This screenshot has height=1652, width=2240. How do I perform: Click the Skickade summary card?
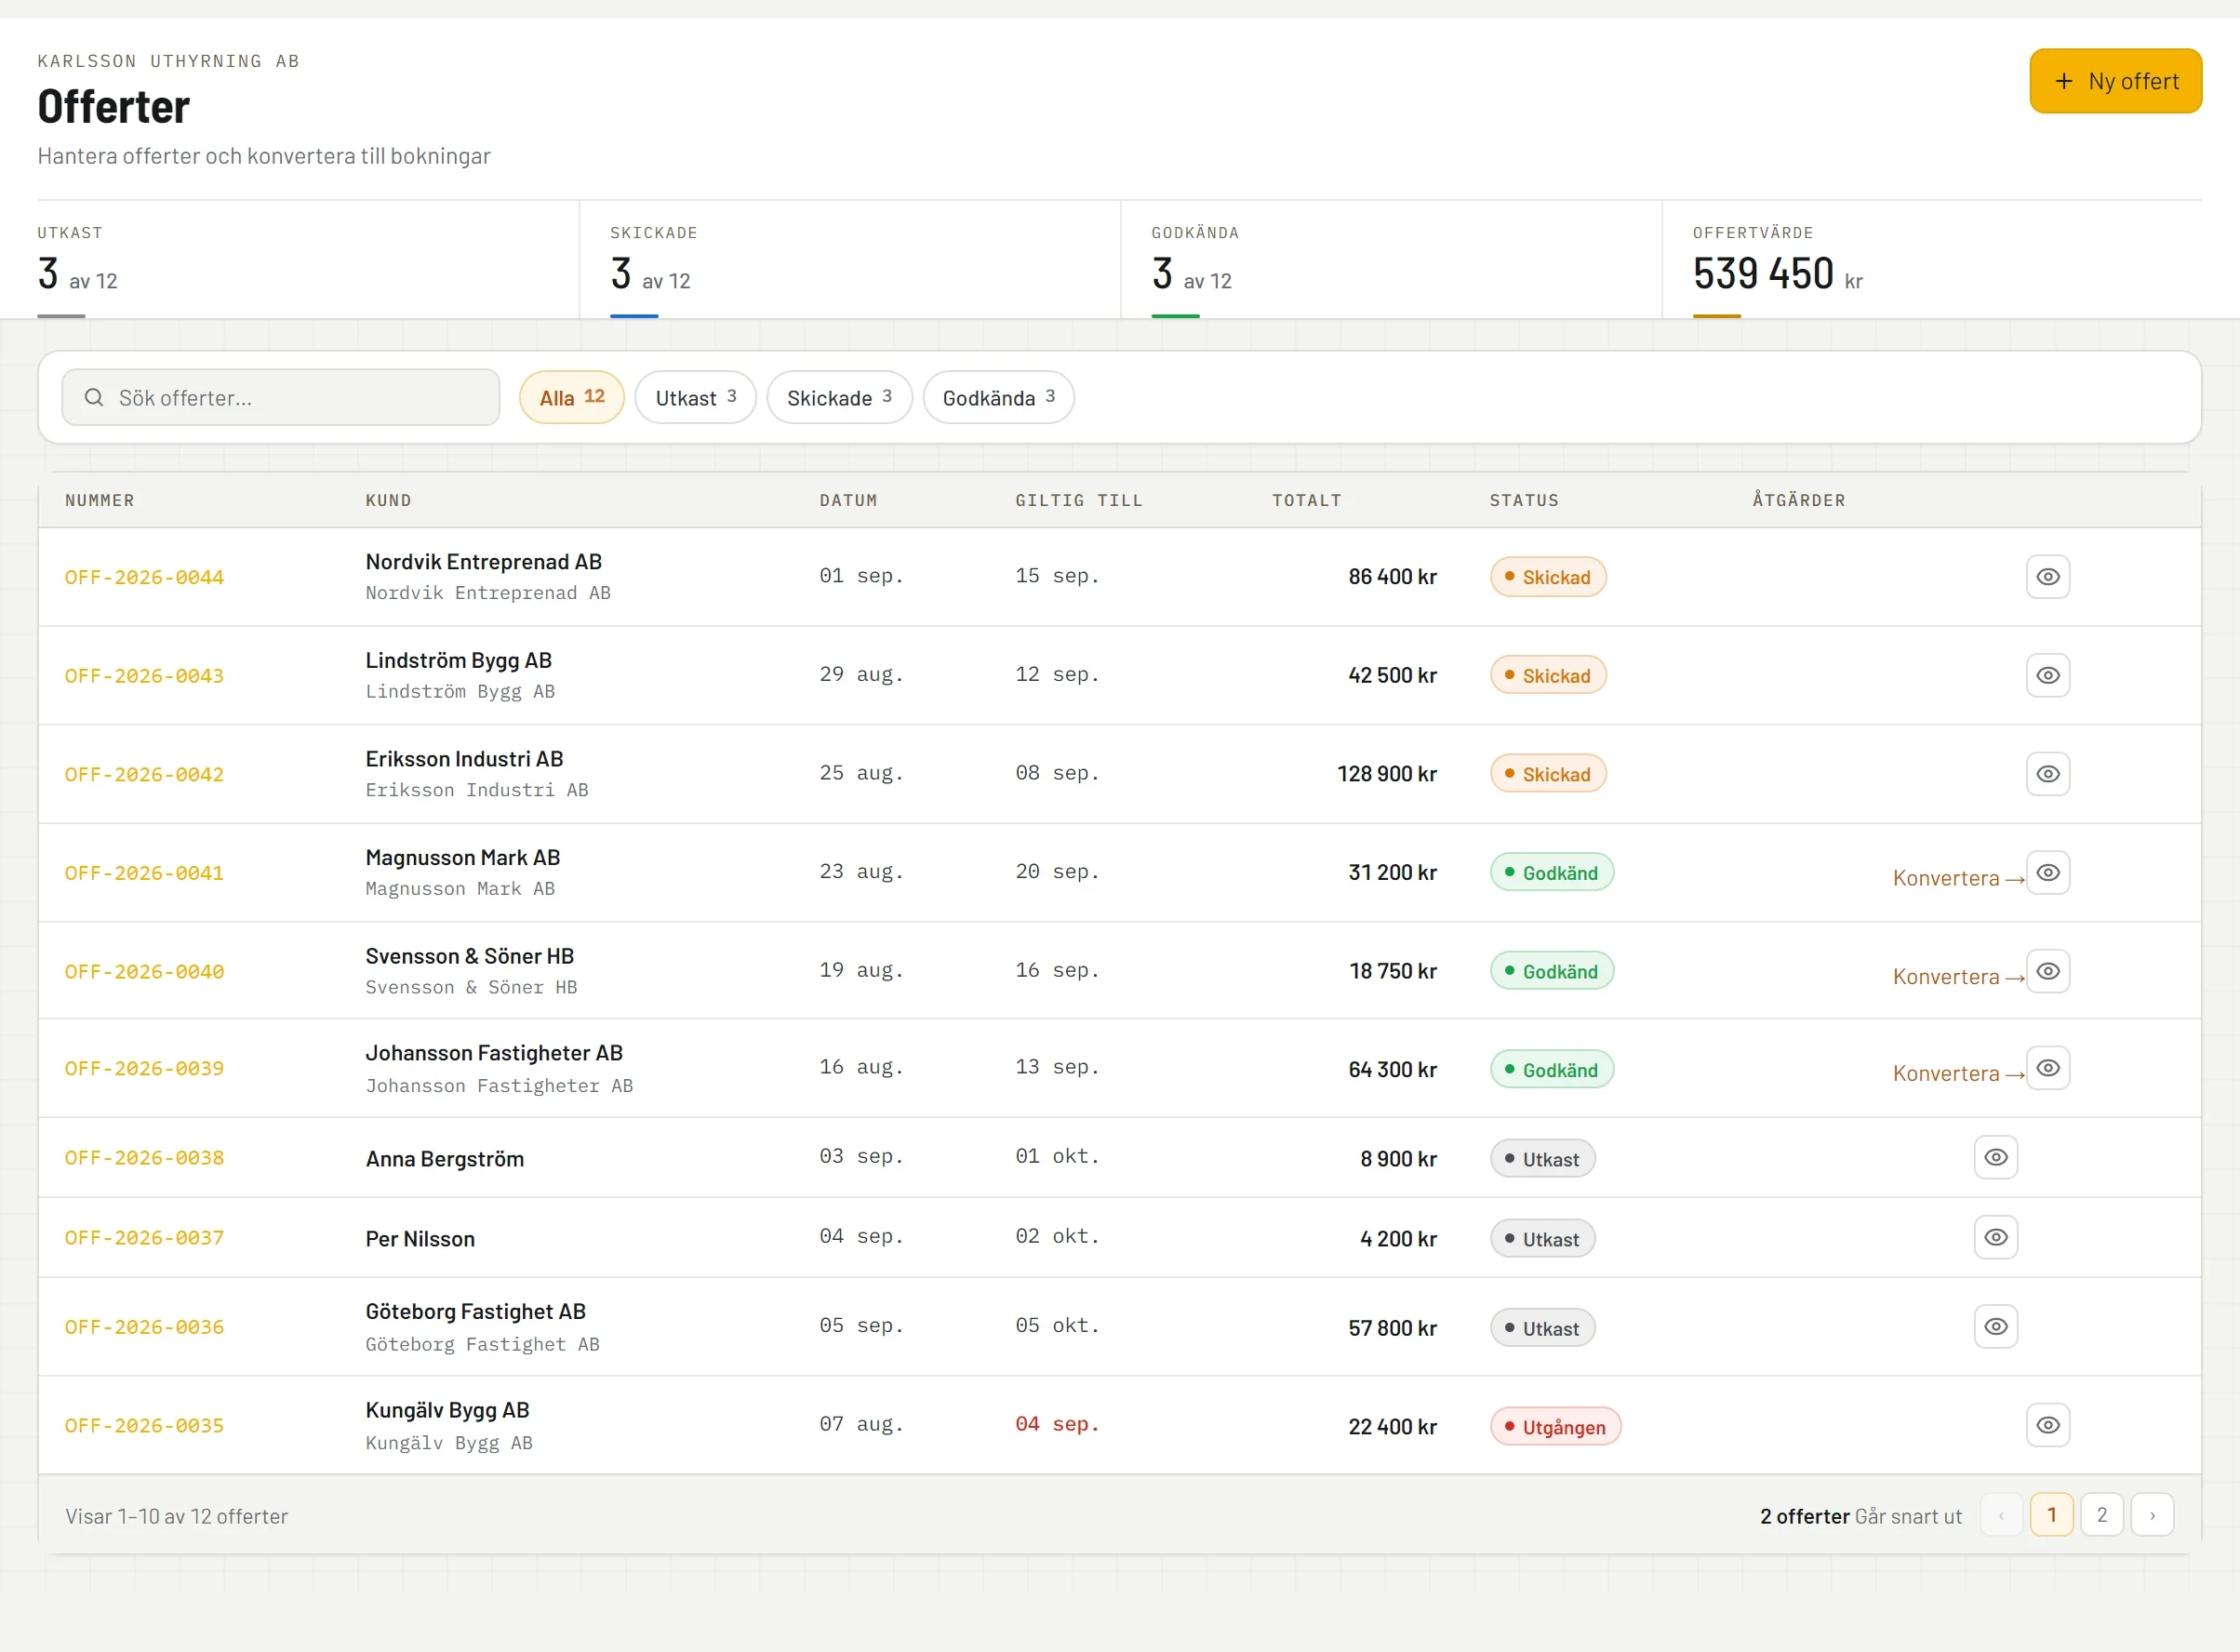point(849,260)
